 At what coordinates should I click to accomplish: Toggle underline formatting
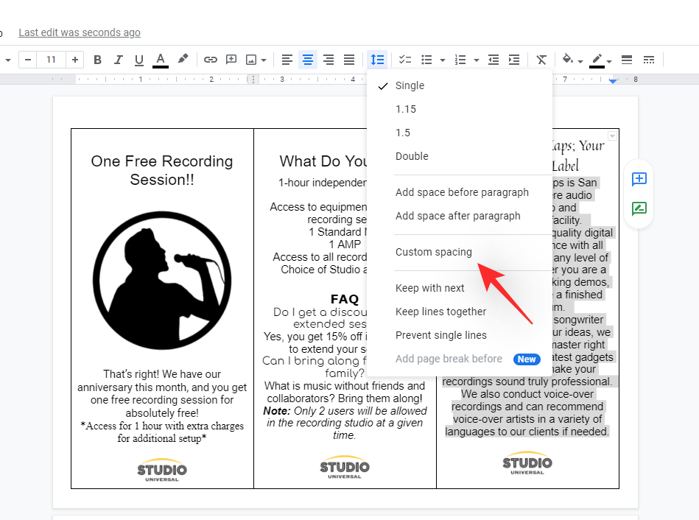[139, 60]
